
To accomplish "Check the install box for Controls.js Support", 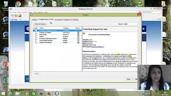I will click(x=36, y=33).
